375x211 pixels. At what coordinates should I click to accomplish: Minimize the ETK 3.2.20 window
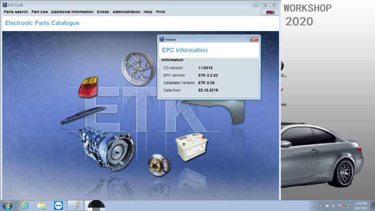click(256, 5)
